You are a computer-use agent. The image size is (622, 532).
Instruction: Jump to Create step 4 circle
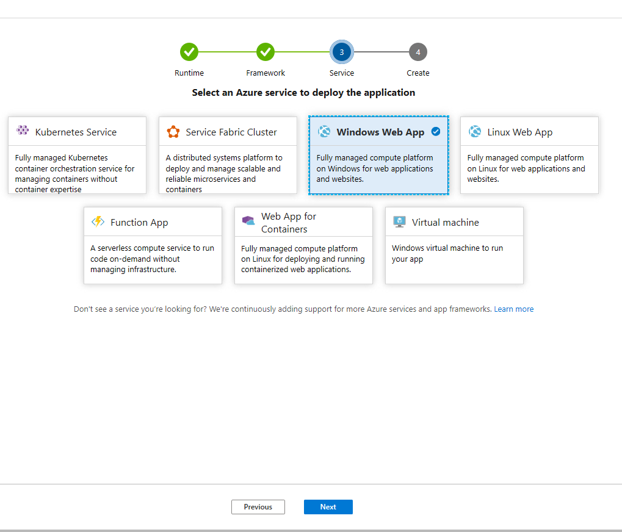point(418,52)
